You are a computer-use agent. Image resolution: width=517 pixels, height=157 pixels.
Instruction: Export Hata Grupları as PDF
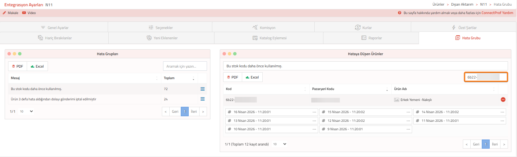17,66
